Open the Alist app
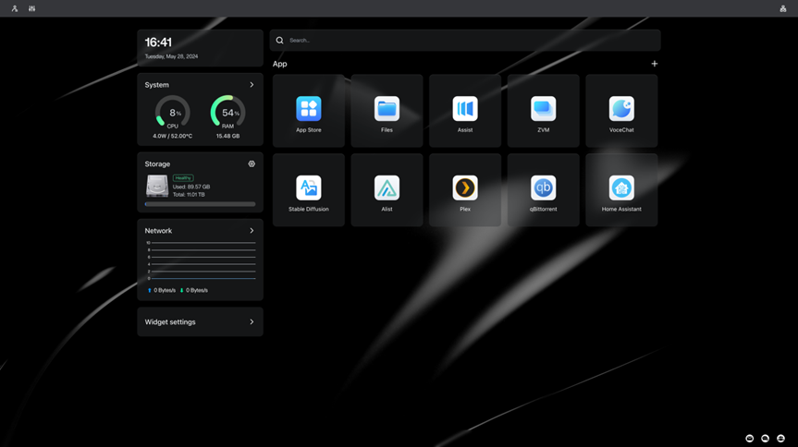 coord(387,189)
